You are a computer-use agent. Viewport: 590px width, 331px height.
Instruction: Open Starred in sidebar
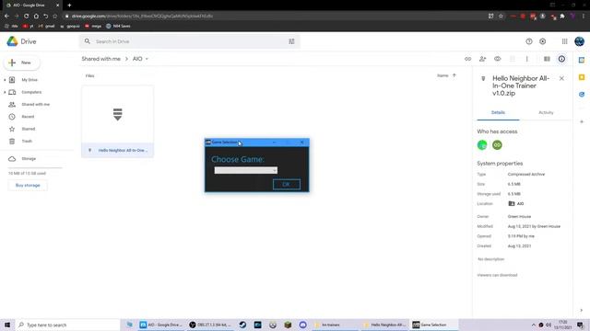click(29, 129)
